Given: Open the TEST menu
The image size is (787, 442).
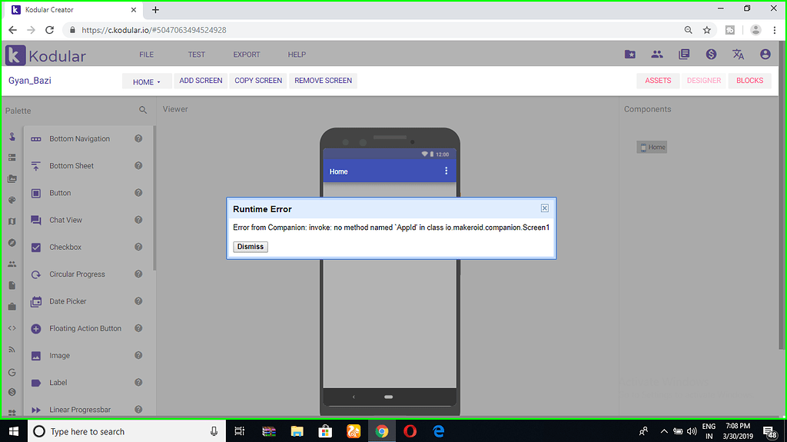Looking at the screenshot, I should [196, 55].
